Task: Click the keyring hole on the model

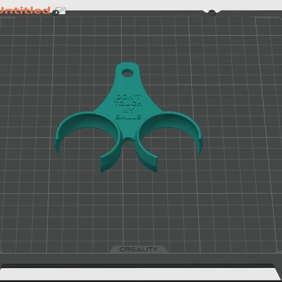Action: pyautogui.click(x=128, y=73)
